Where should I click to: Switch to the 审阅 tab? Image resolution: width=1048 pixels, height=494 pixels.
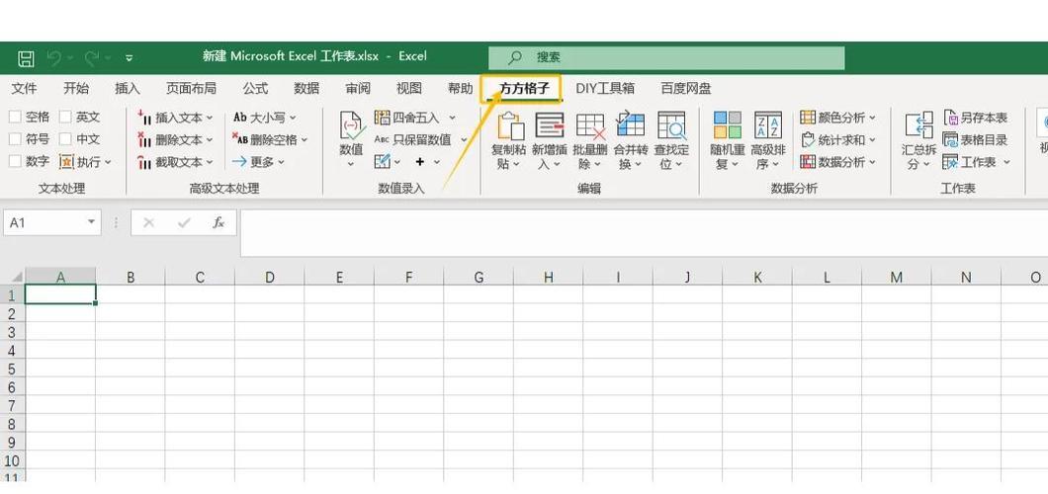pyautogui.click(x=358, y=89)
